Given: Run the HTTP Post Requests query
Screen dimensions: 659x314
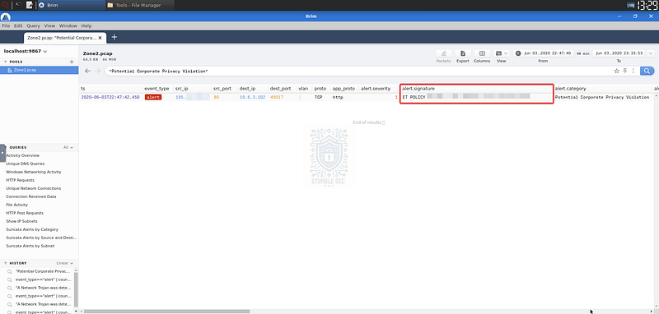Looking at the screenshot, I should (x=25, y=213).
